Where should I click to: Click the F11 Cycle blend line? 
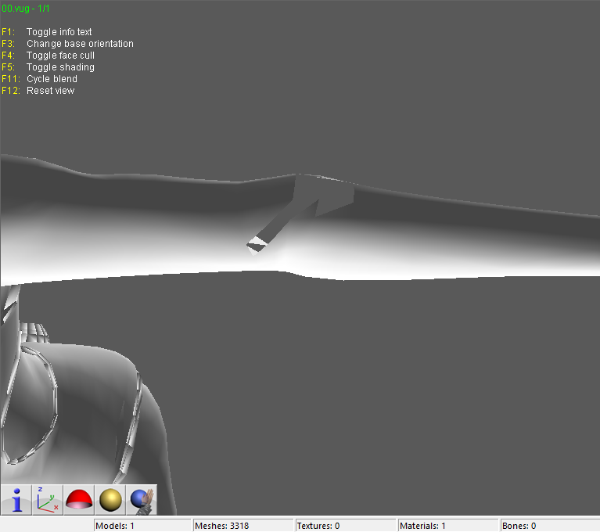pos(52,79)
